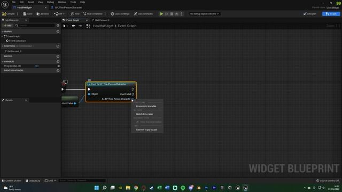
Task: Open the Edit menu
Action: point(21,2)
